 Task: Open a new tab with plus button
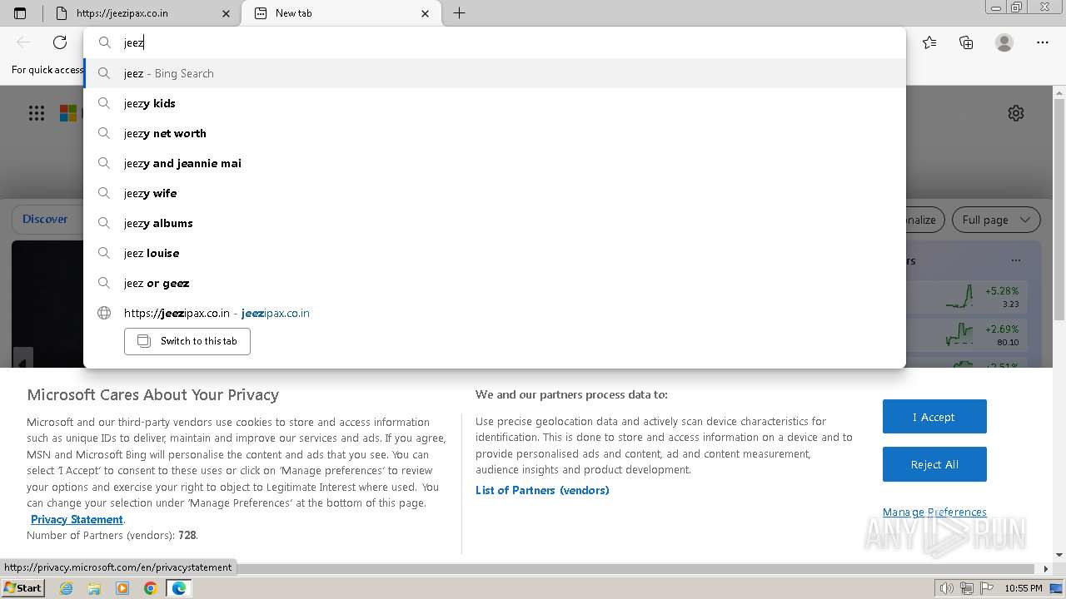click(x=459, y=13)
